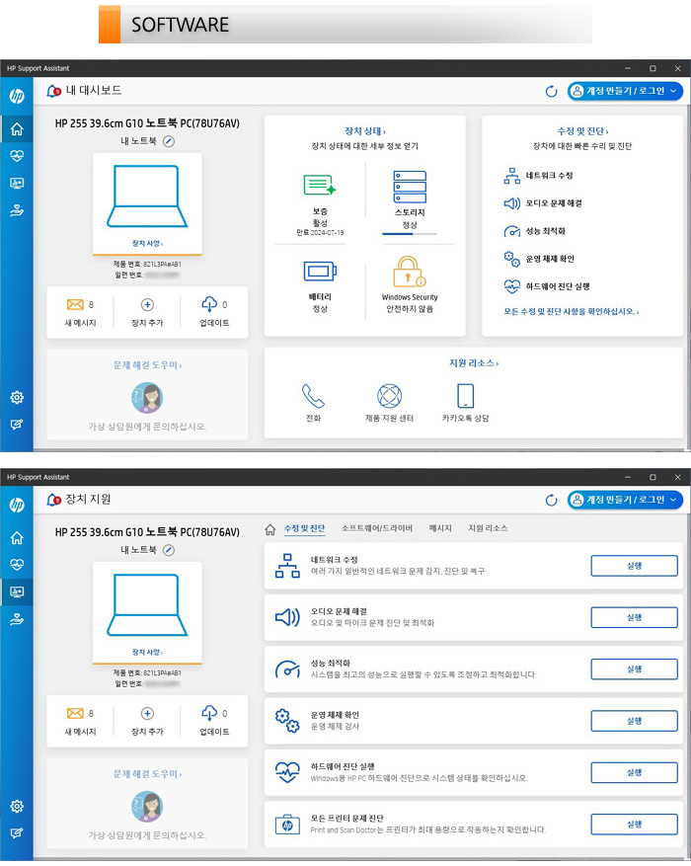
Task: Click laptop thumbnail in 내 대시보드 window
Action: tap(147, 197)
